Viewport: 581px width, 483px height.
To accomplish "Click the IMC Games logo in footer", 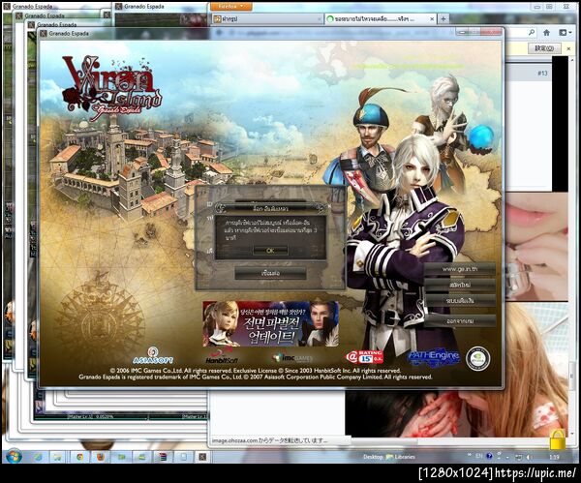I will click(x=292, y=358).
